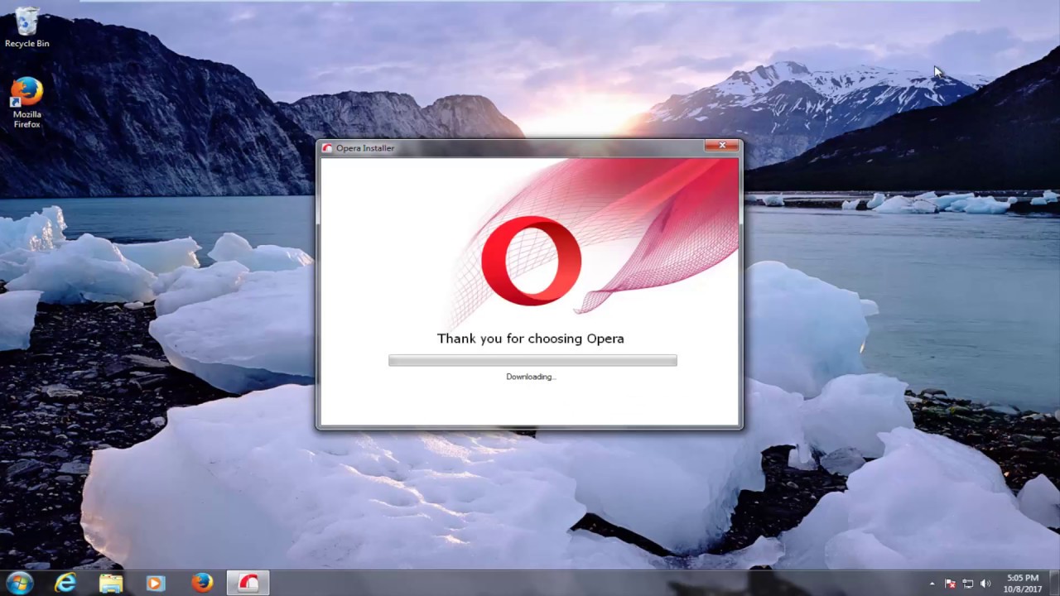The height and width of the screenshot is (596, 1060).
Task: Click the large red Opera logo
Action: click(531, 261)
